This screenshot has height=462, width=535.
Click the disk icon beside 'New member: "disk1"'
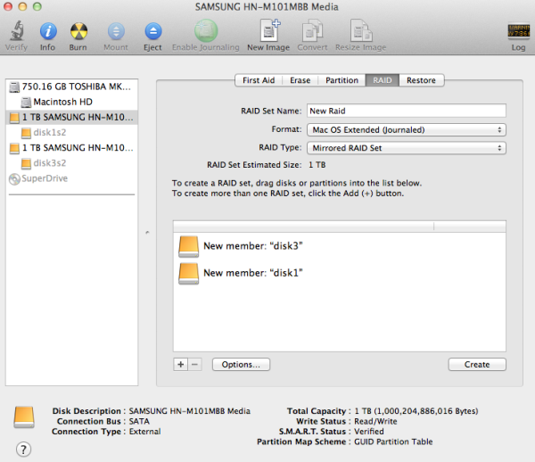[189, 273]
